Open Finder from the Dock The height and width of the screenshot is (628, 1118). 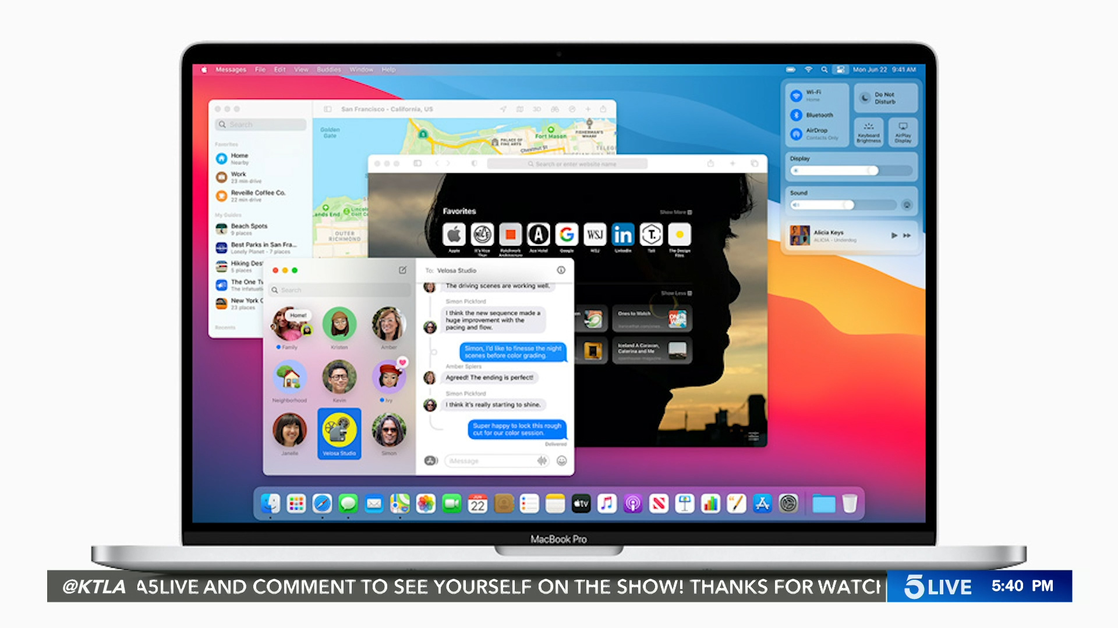tap(270, 504)
